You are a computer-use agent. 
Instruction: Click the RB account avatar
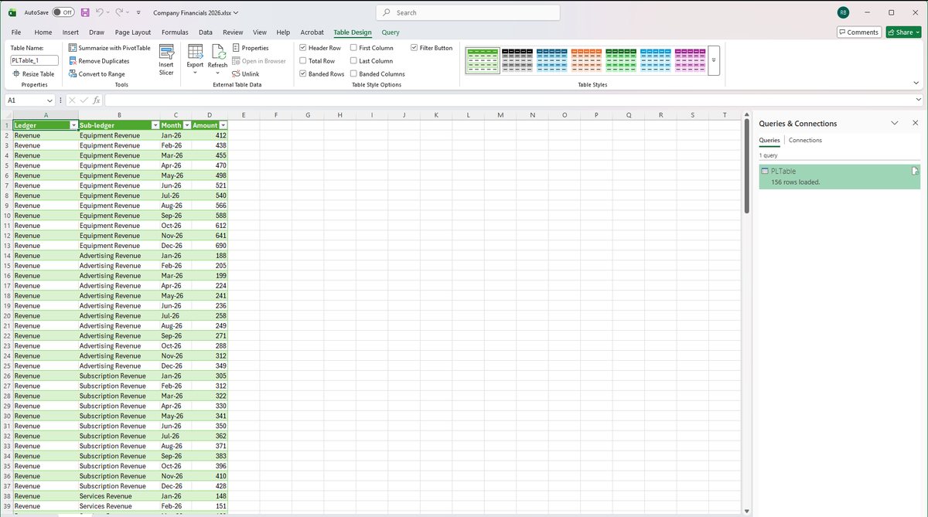842,12
